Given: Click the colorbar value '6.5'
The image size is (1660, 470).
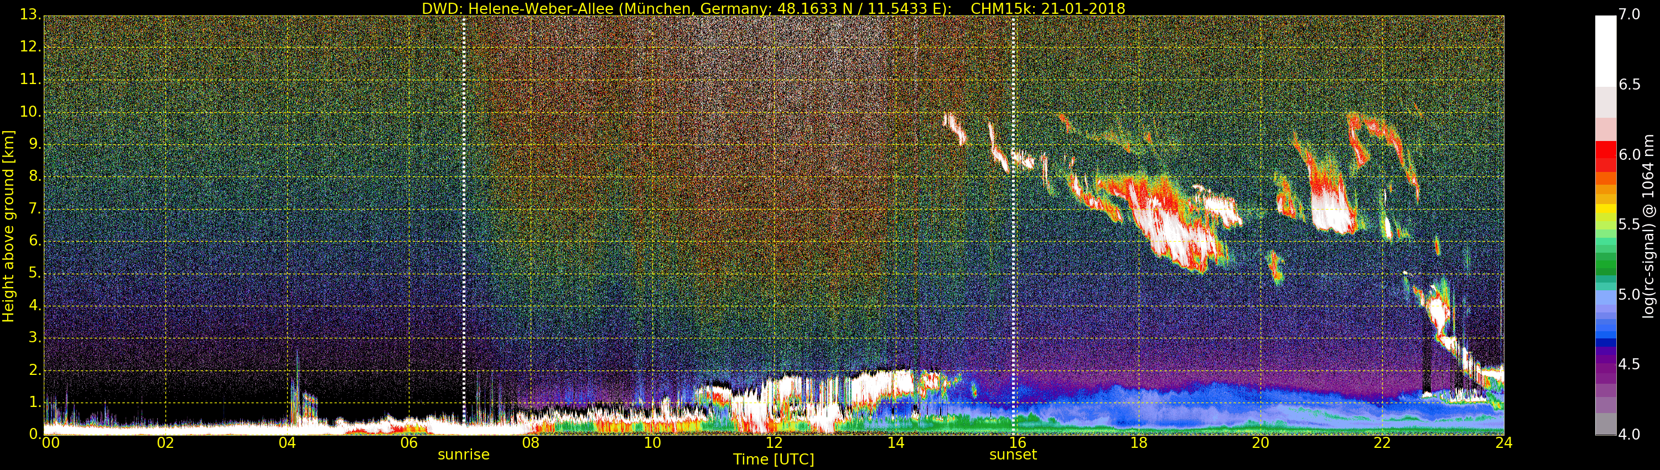Looking at the screenshot, I should click(x=1630, y=85).
